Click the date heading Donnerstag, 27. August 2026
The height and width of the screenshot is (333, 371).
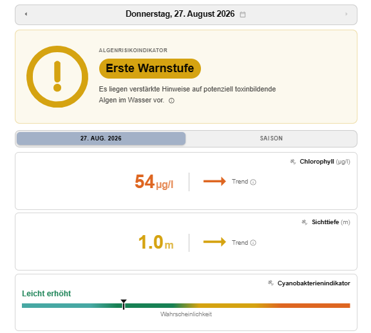coord(180,14)
